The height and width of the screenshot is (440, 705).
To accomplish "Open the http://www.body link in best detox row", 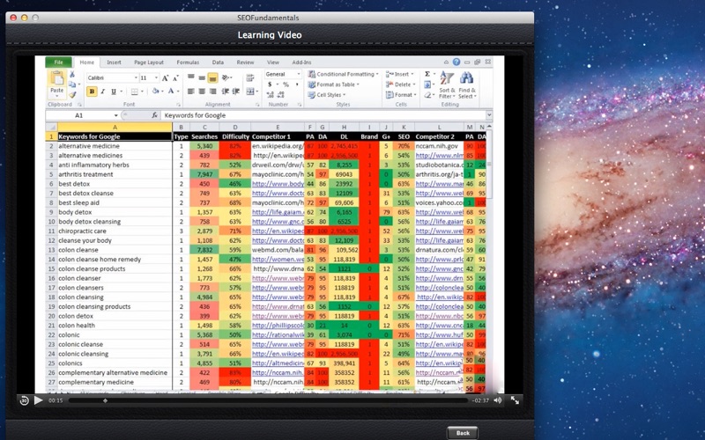I will click(278, 184).
